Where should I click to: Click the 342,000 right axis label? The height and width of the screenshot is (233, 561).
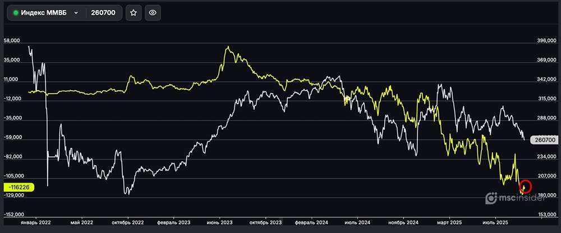click(x=546, y=80)
